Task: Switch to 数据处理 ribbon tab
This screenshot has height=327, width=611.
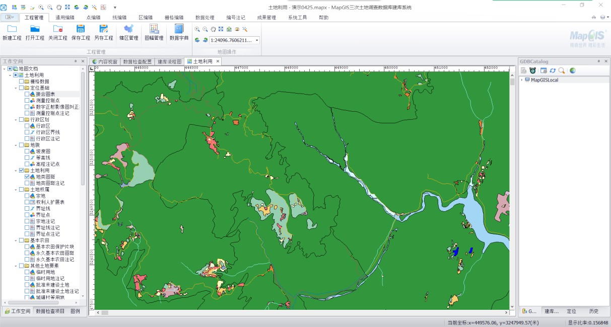Action: click(x=205, y=17)
